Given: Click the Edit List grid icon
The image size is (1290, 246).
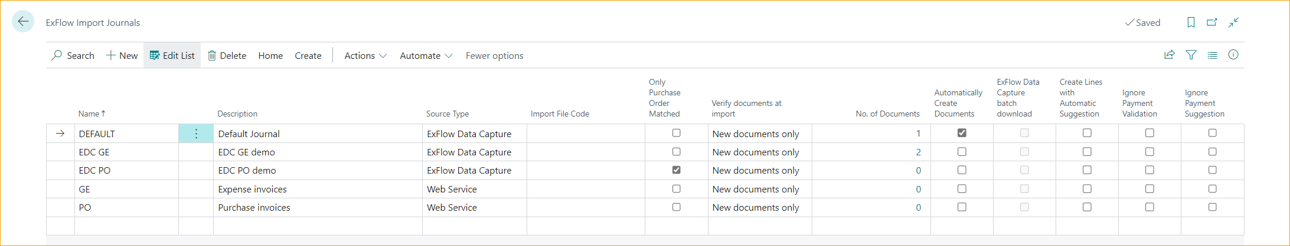Looking at the screenshot, I should (155, 55).
